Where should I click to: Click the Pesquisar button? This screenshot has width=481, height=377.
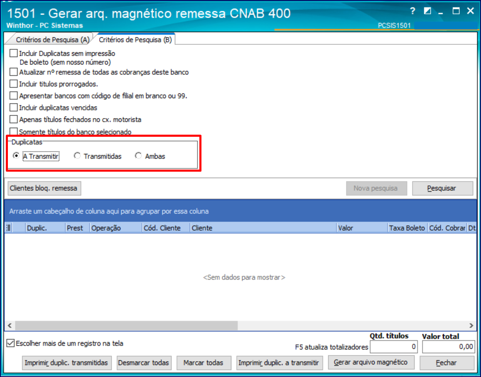(442, 188)
